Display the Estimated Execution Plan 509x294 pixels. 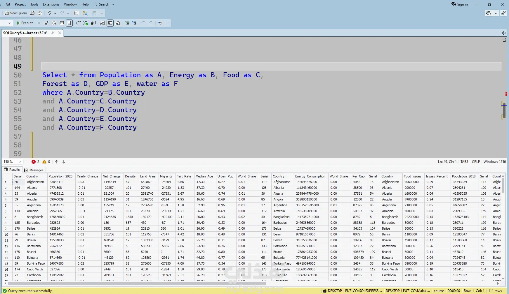[54, 23]
